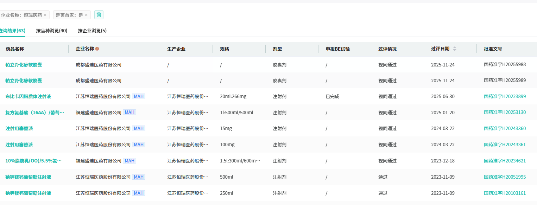
Task: Click the info icon beside 企业名称 header
Action: click(x=97, y=49)
